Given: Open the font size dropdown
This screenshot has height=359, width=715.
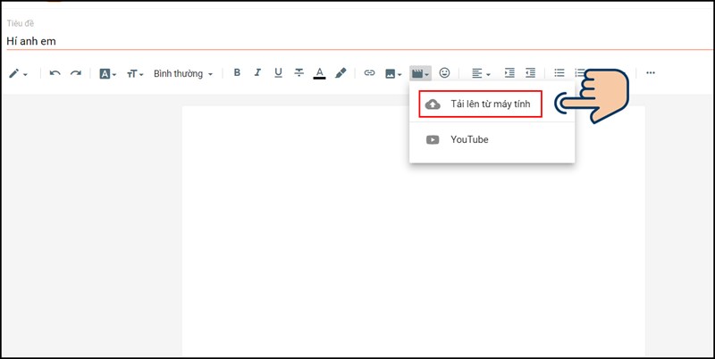Looking at the screenshot, I should coord(135,74).
